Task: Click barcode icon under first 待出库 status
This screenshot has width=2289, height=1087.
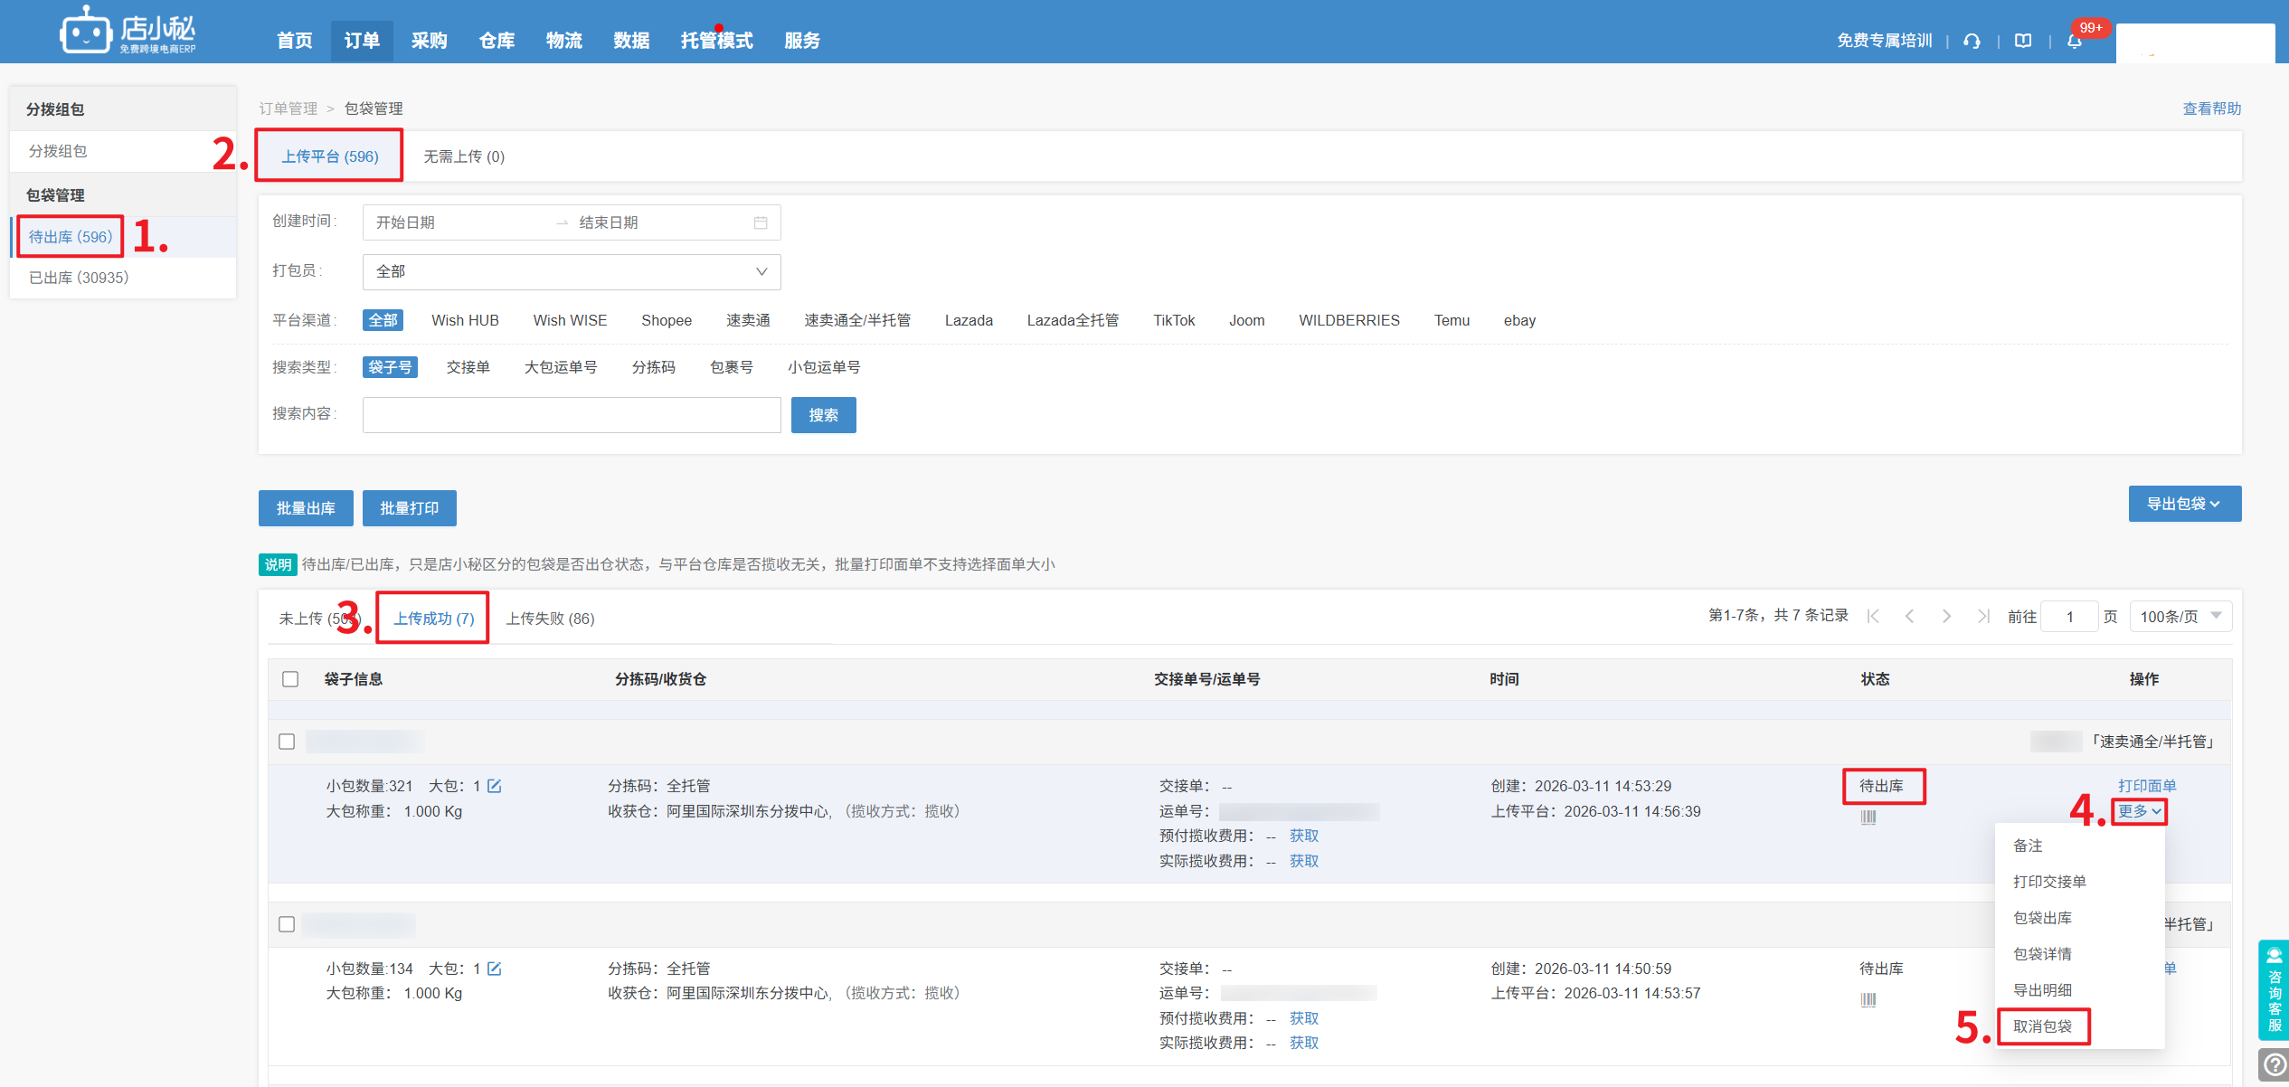Action: pyautogui.click(x=1868, y=818)
